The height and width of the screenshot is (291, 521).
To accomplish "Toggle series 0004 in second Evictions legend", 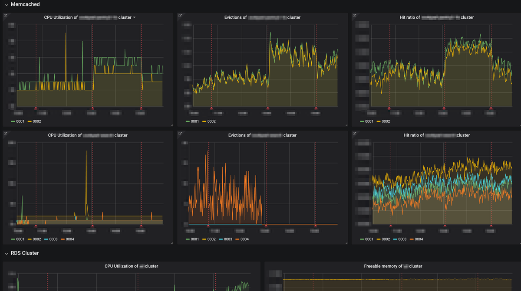I will [x=242, y=239].
